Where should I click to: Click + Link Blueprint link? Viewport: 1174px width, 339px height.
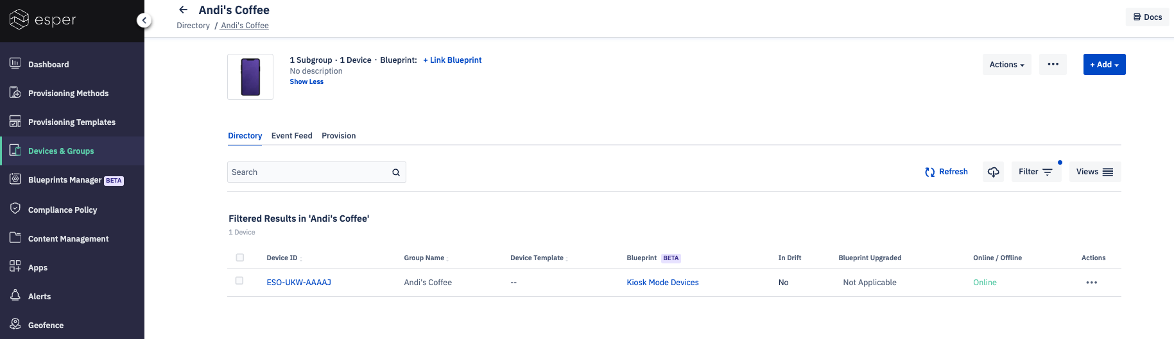click(x=452, y=60)
